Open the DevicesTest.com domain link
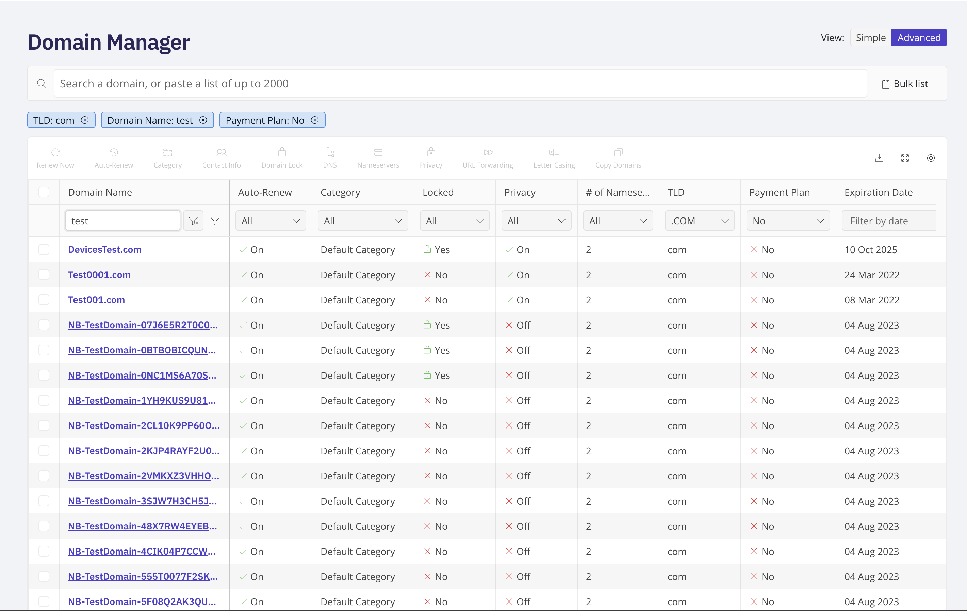967x611 pixels. click(x=105, y=249)
